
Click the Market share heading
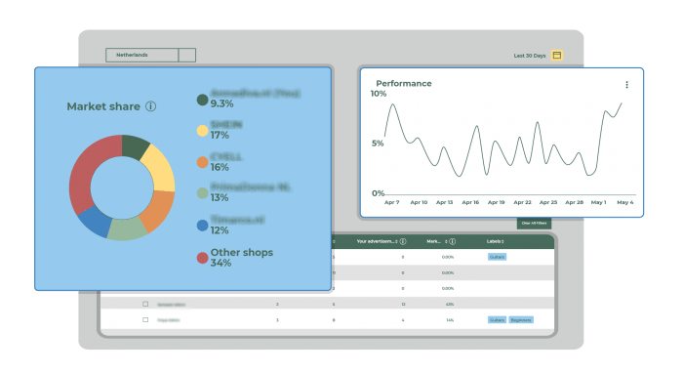[x=103, y=106]
